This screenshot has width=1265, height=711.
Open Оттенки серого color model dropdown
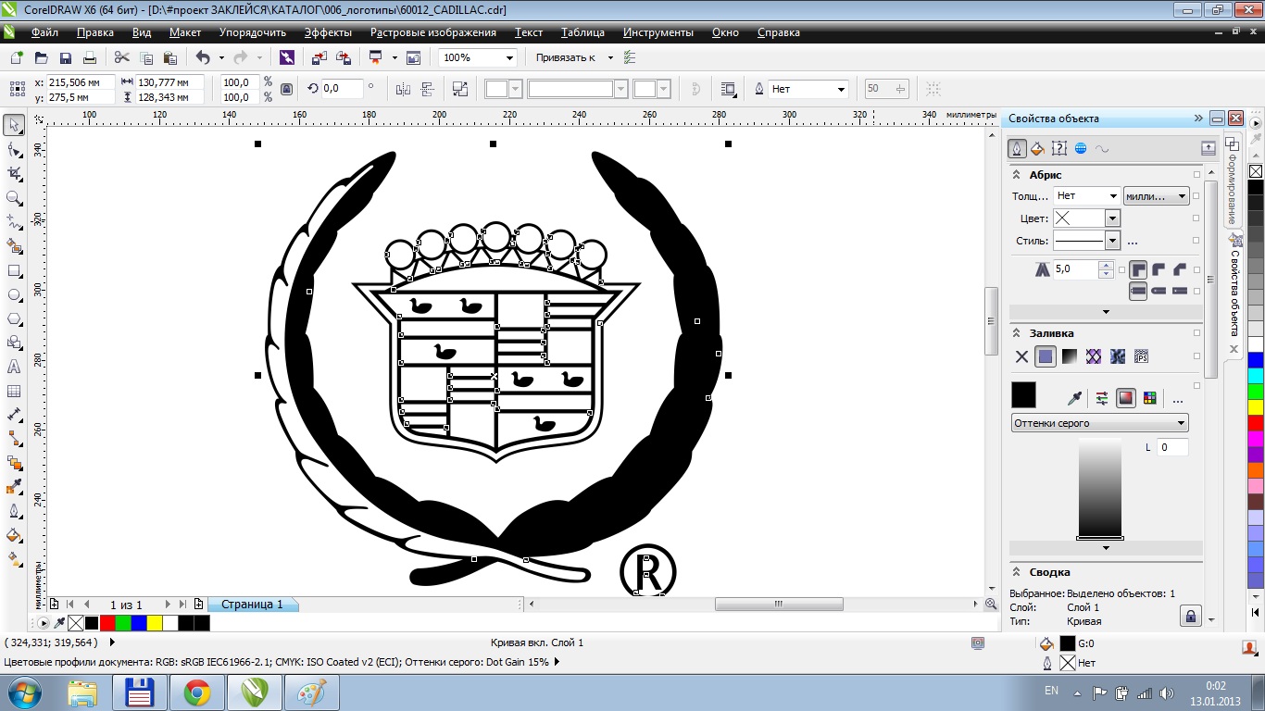1100,423
